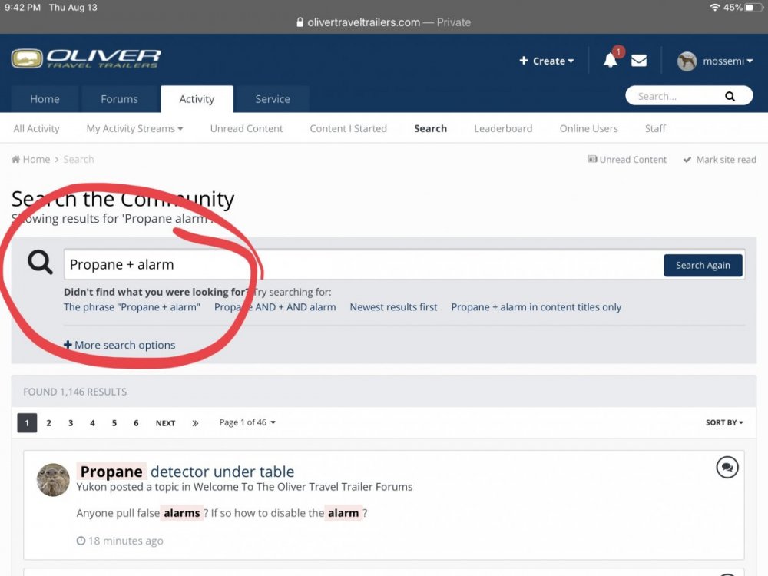Click the topic comment bubble icon
768x576 pixels.
point(727,467)
